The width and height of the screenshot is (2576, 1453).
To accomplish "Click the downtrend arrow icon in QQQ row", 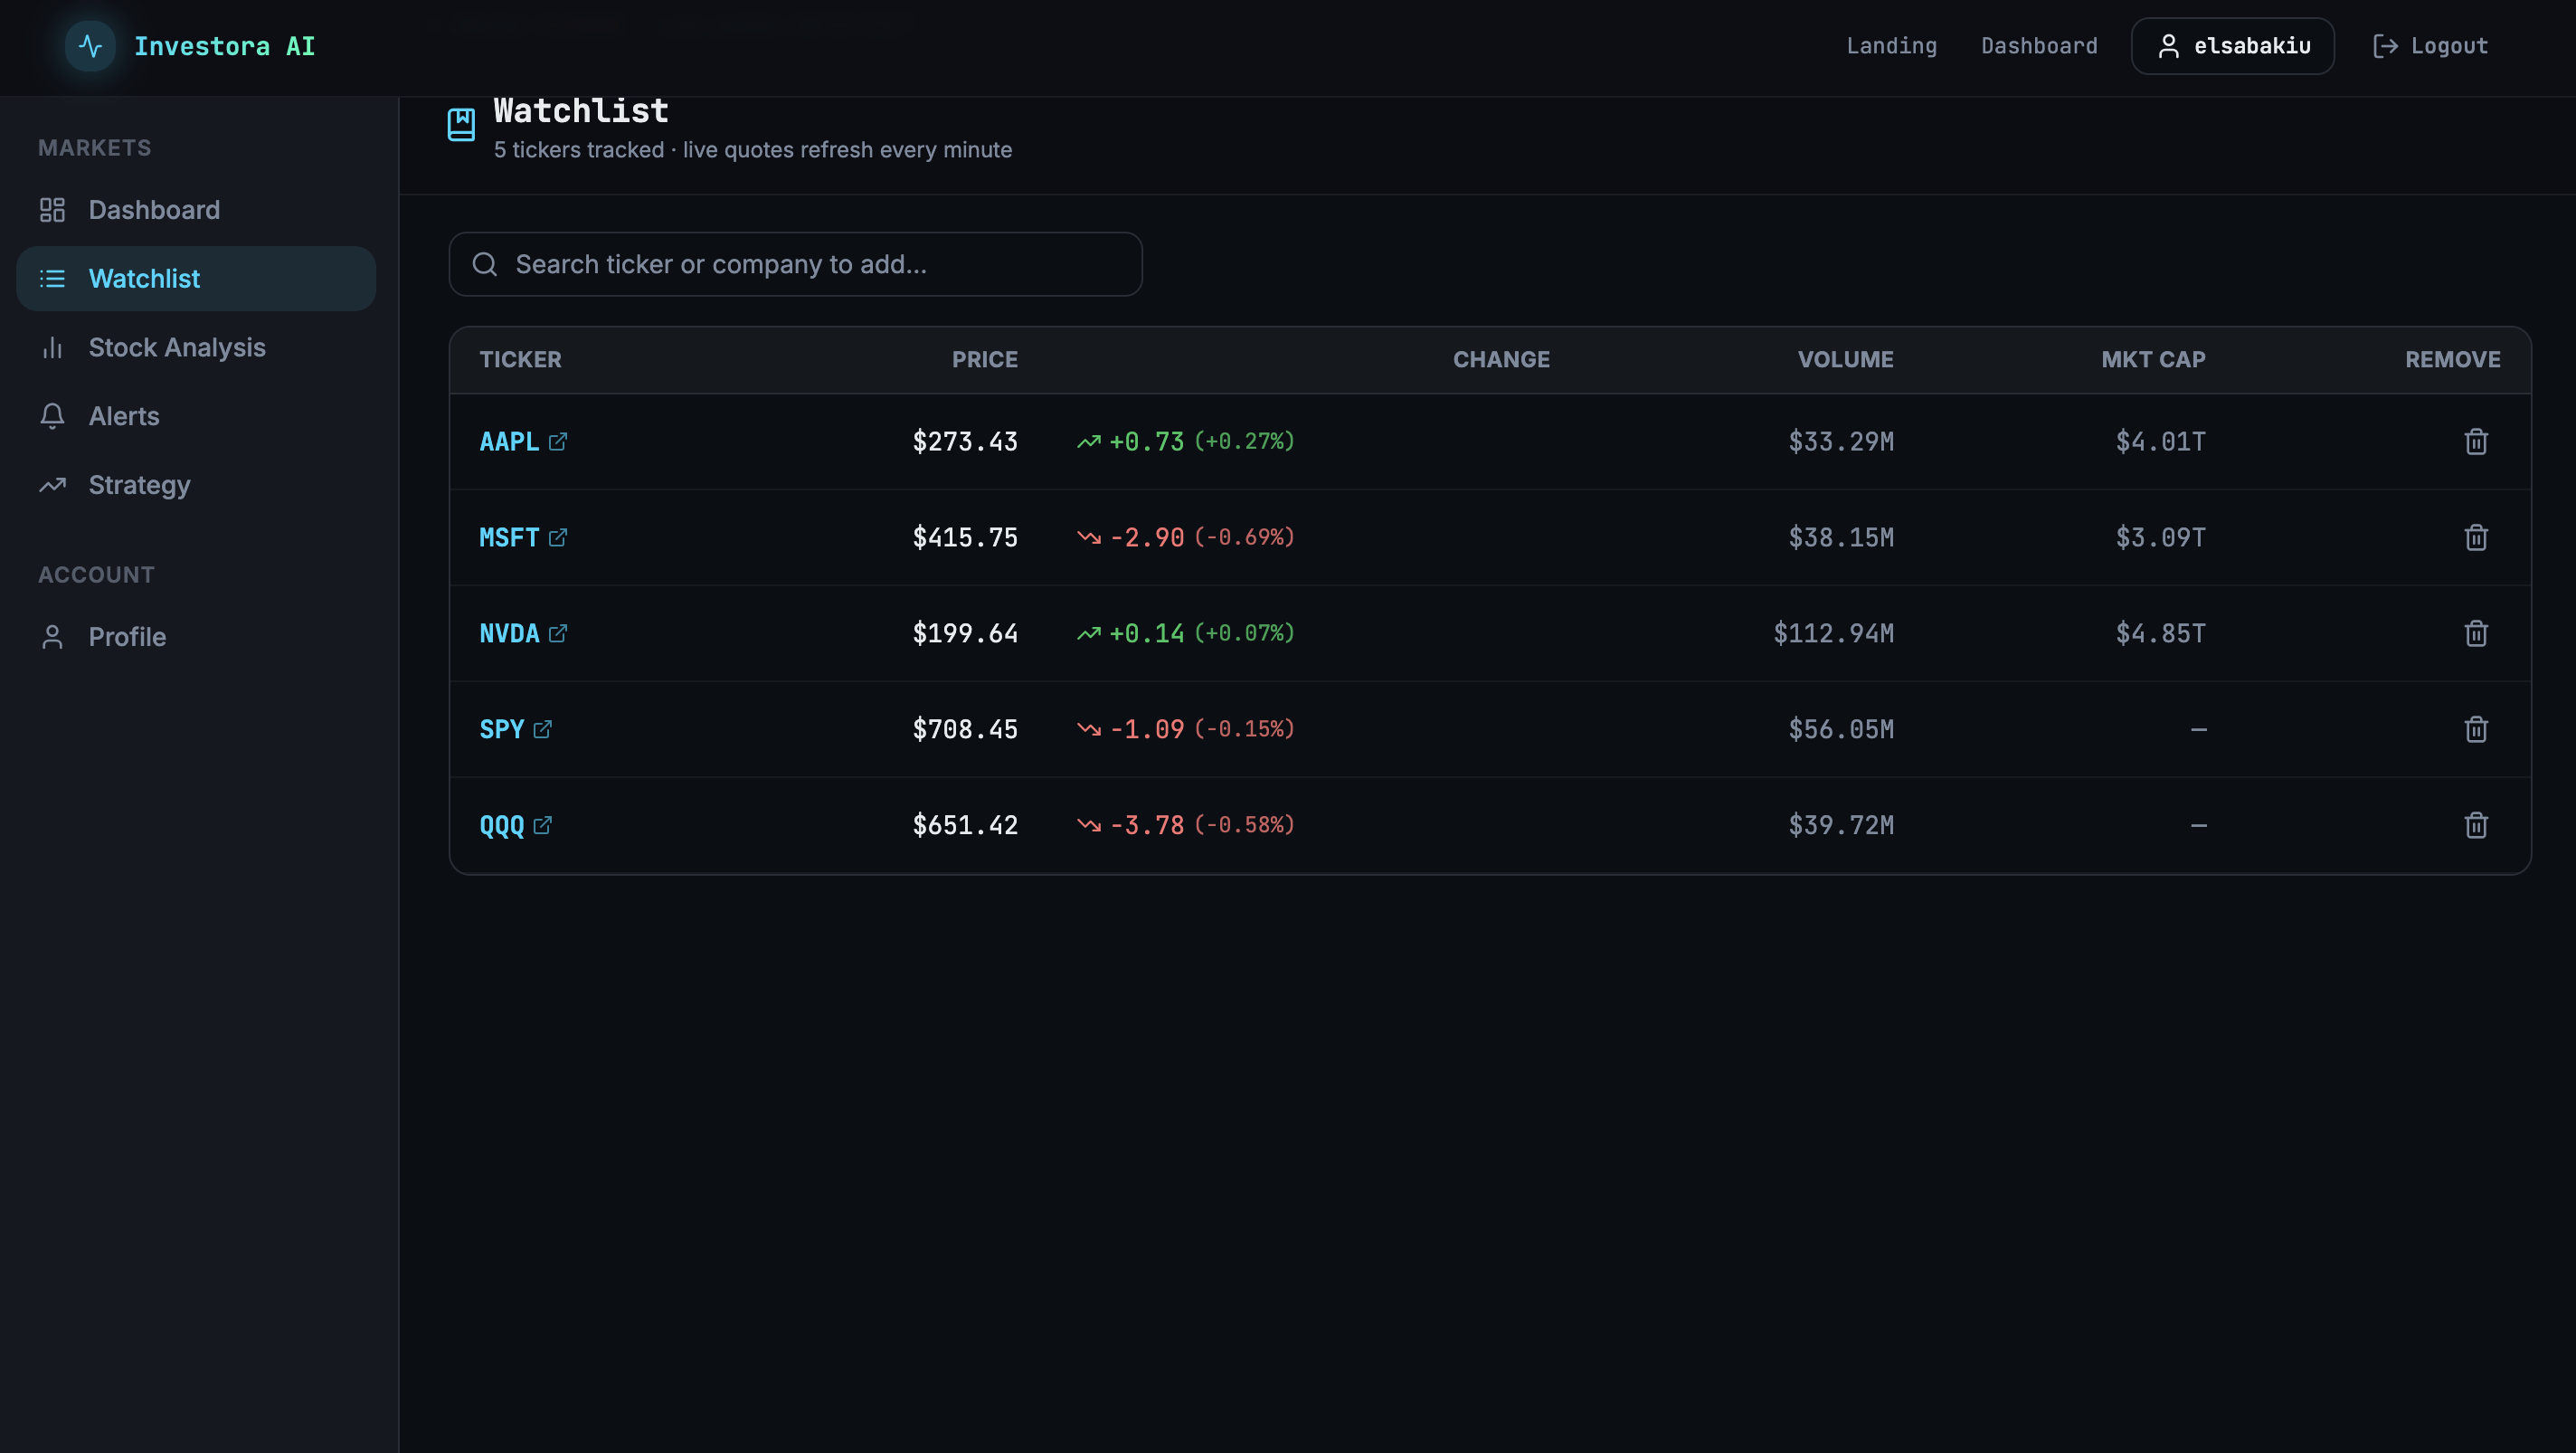I will pyautogui.click(x=1088, y=826).
